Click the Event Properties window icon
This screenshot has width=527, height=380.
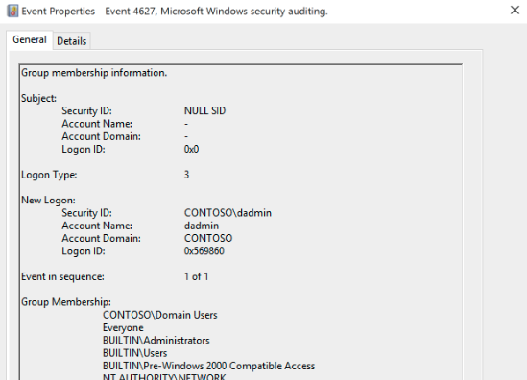12,12
